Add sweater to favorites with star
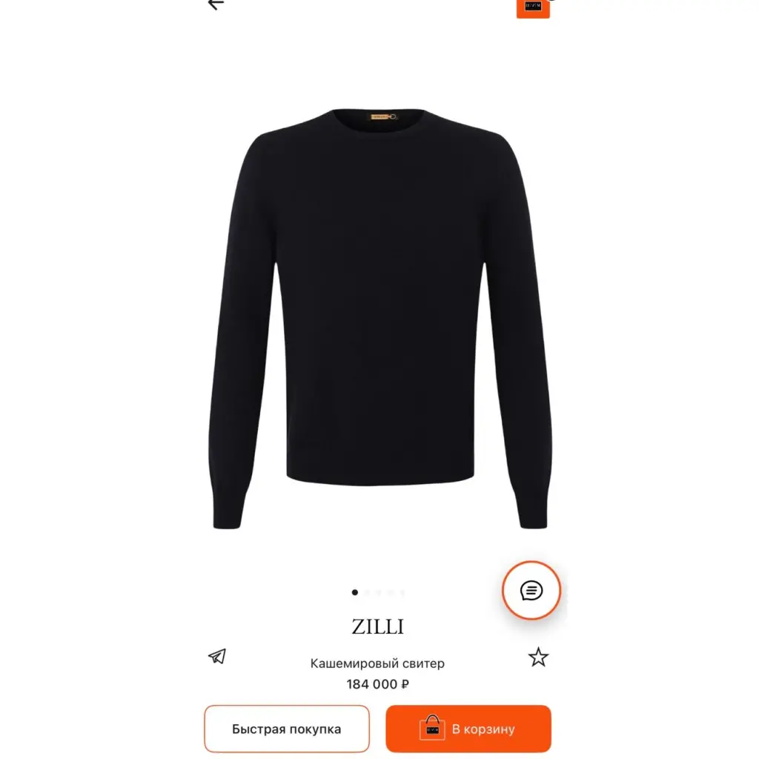759x759 pixels. coord(538,657)
